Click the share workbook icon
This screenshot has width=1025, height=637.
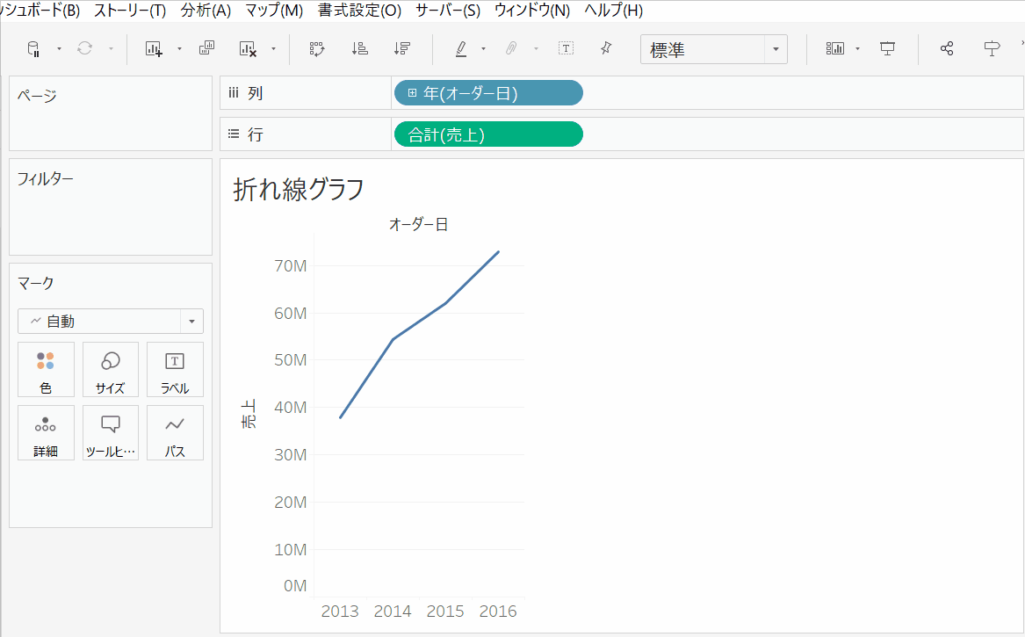[x=947, y=49]
